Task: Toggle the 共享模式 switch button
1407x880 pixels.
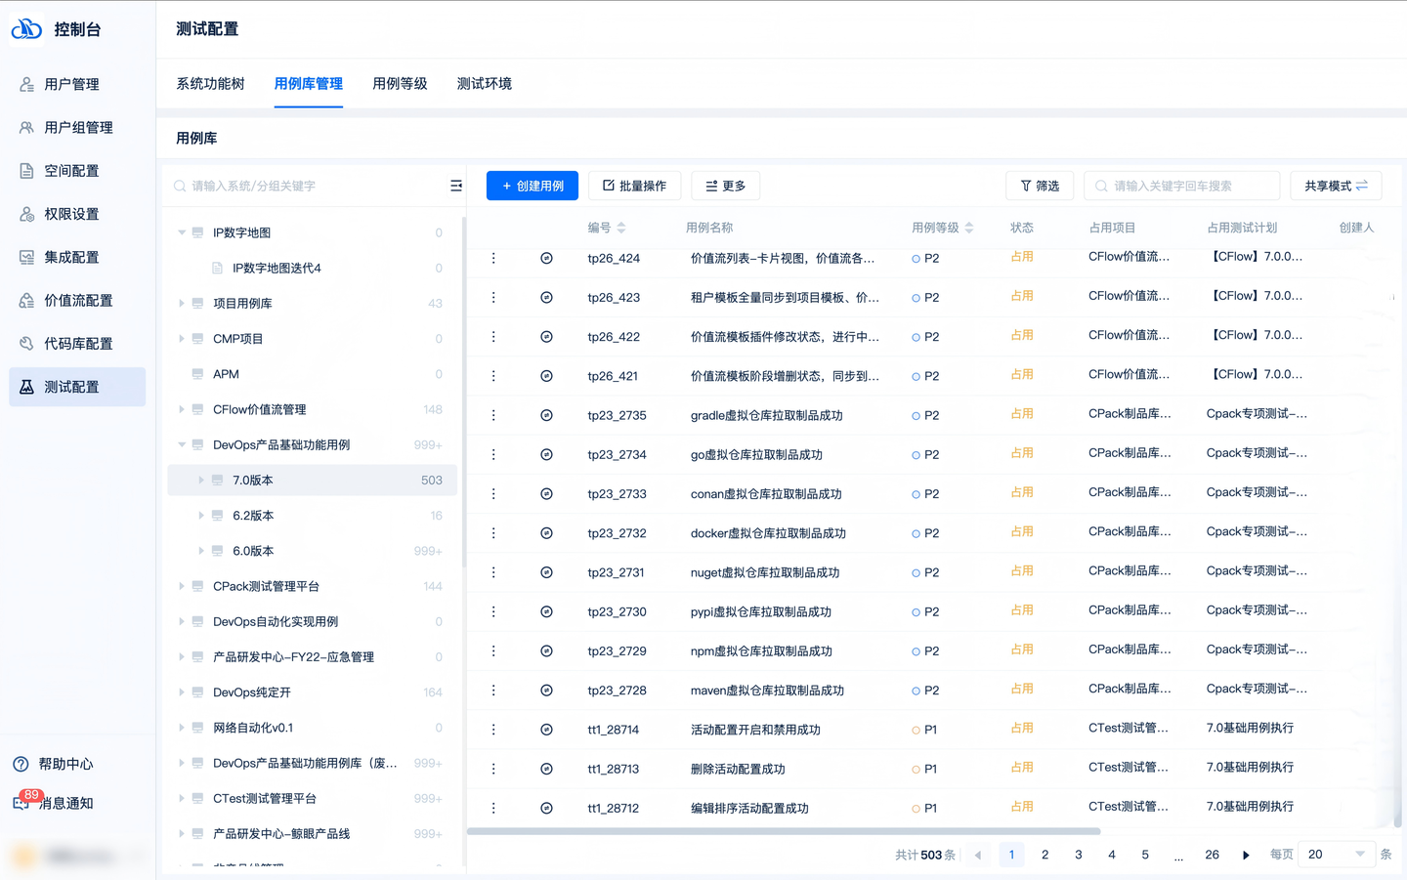Action: [x=1336, y=186]
